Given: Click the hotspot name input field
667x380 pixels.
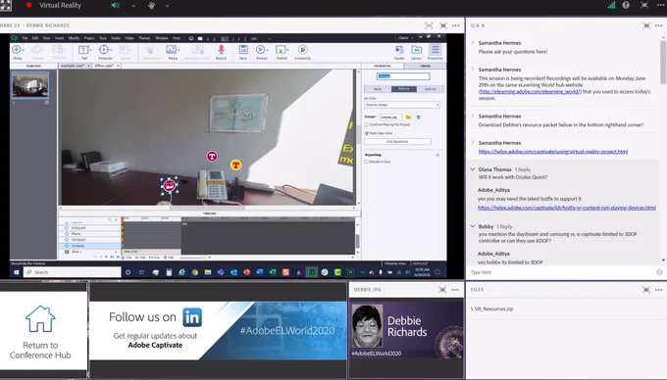Looking at the screenshot, I should click(x=403, y=76).
